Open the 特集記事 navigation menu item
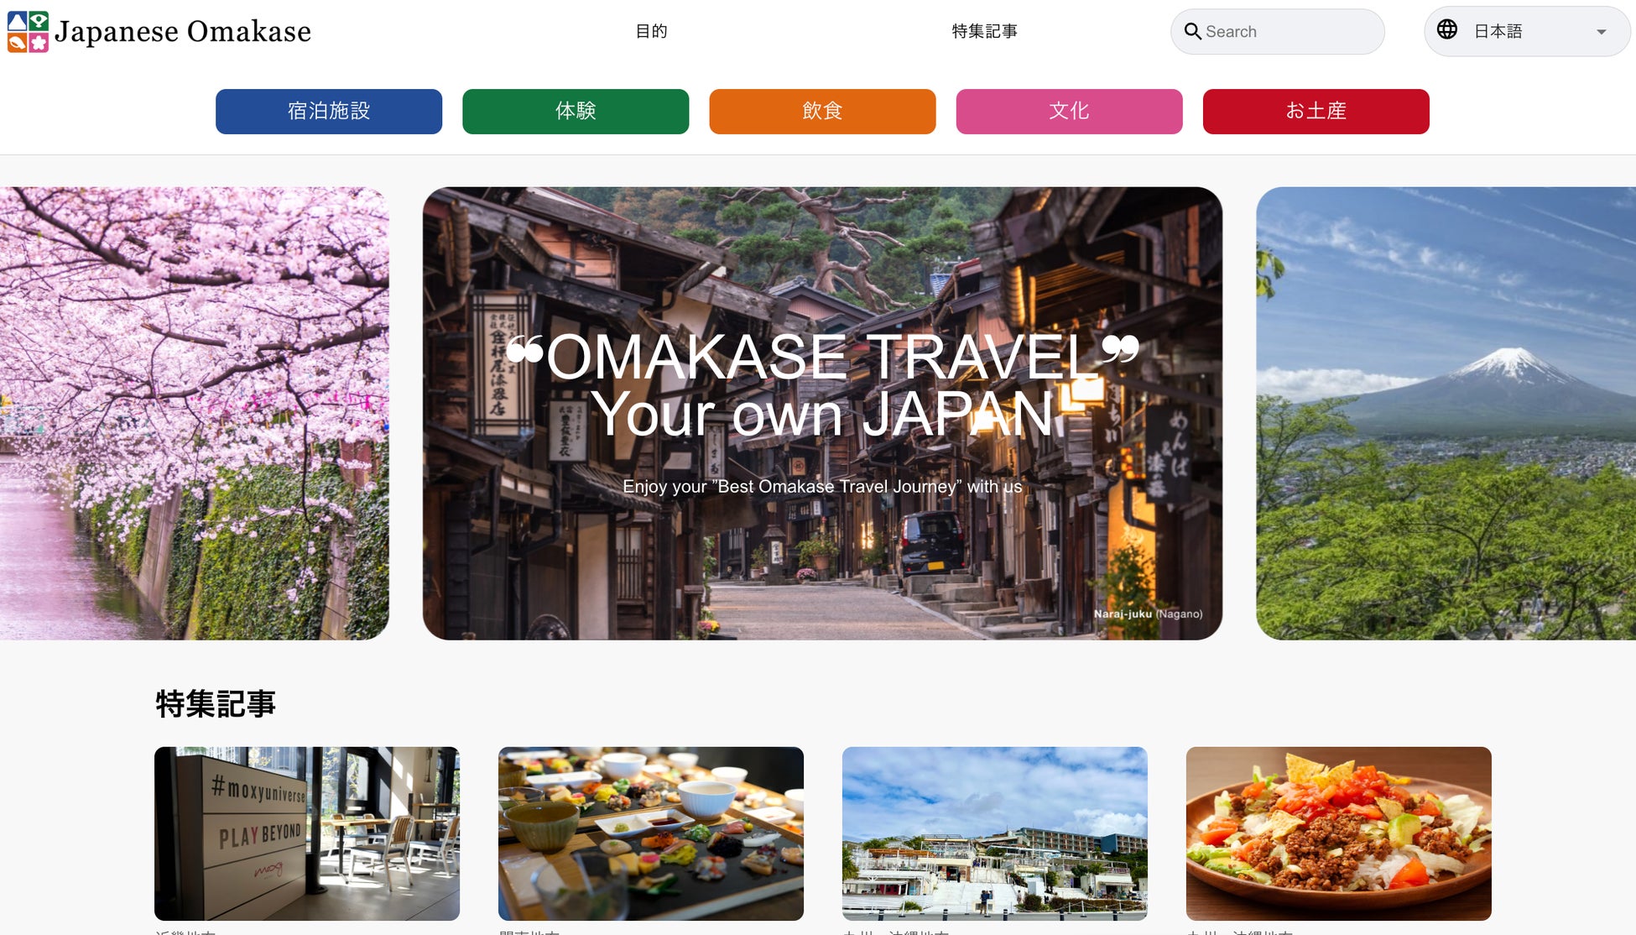Image resolution: width=1636 pixels, height=935 pixels. [984, 32]
